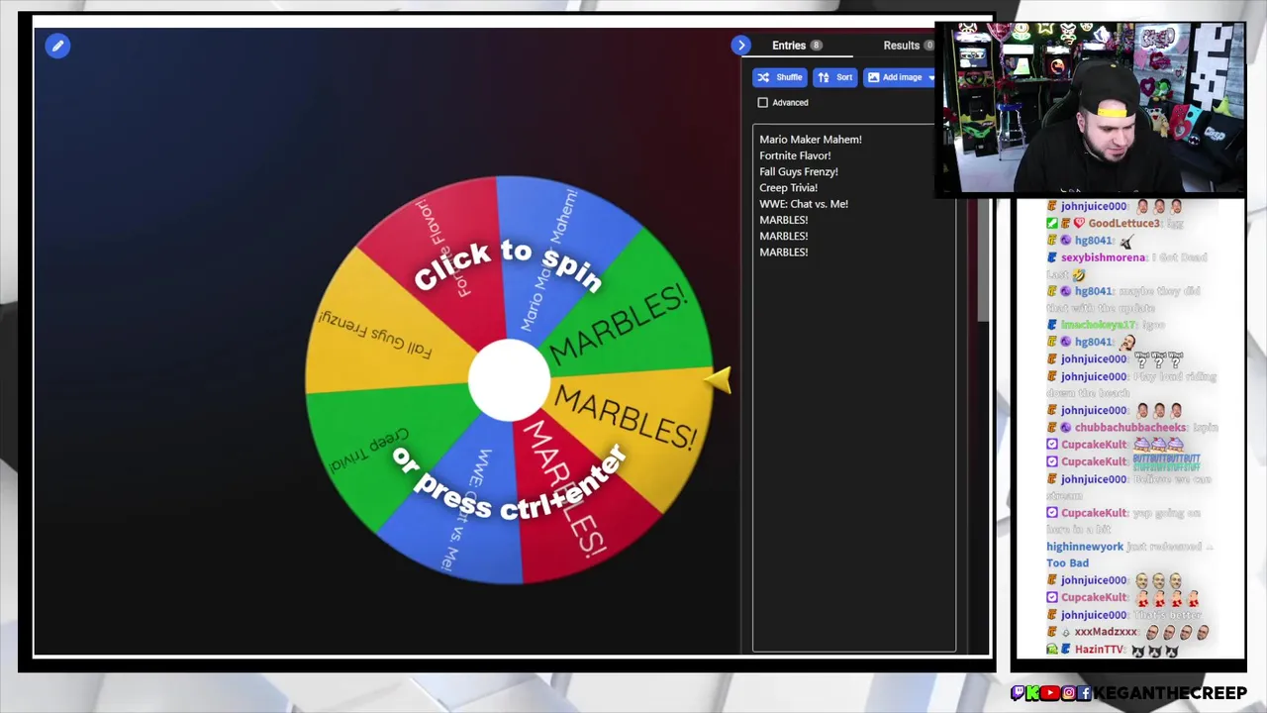Click the streamer webcam overlay

[x=1091, y=107]
